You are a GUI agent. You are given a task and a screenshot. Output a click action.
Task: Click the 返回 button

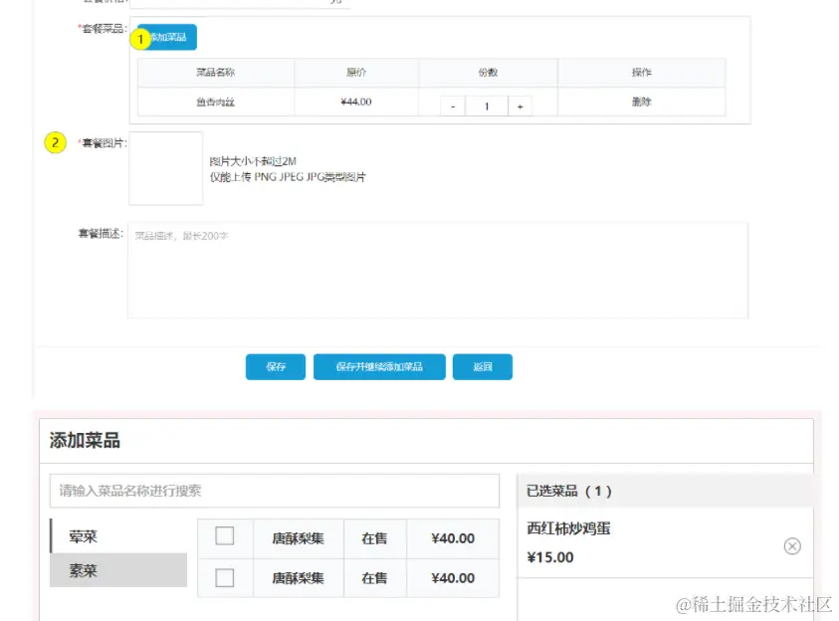[483, 367]
